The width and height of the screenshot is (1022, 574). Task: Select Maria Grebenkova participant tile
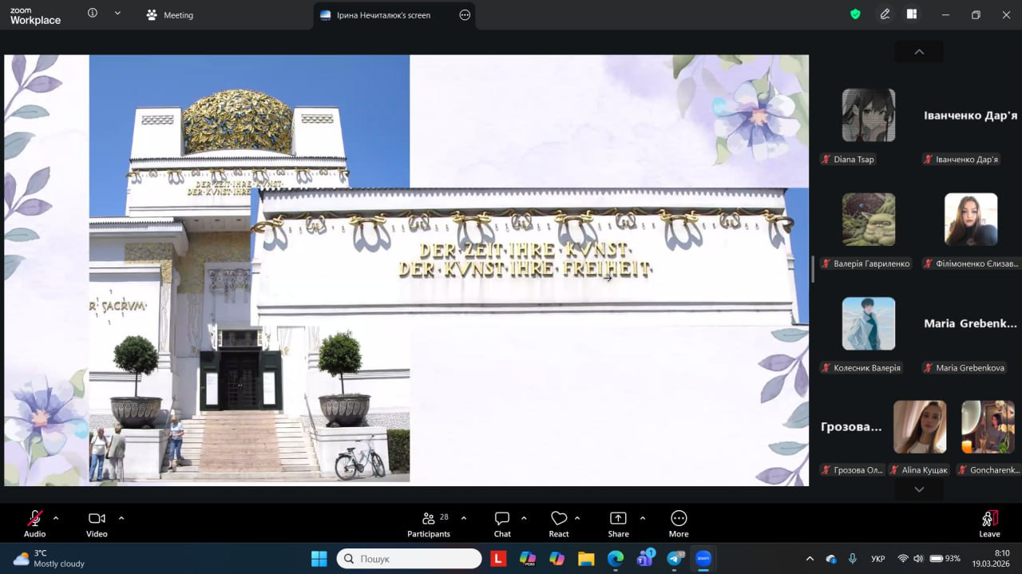pos(970,324)
